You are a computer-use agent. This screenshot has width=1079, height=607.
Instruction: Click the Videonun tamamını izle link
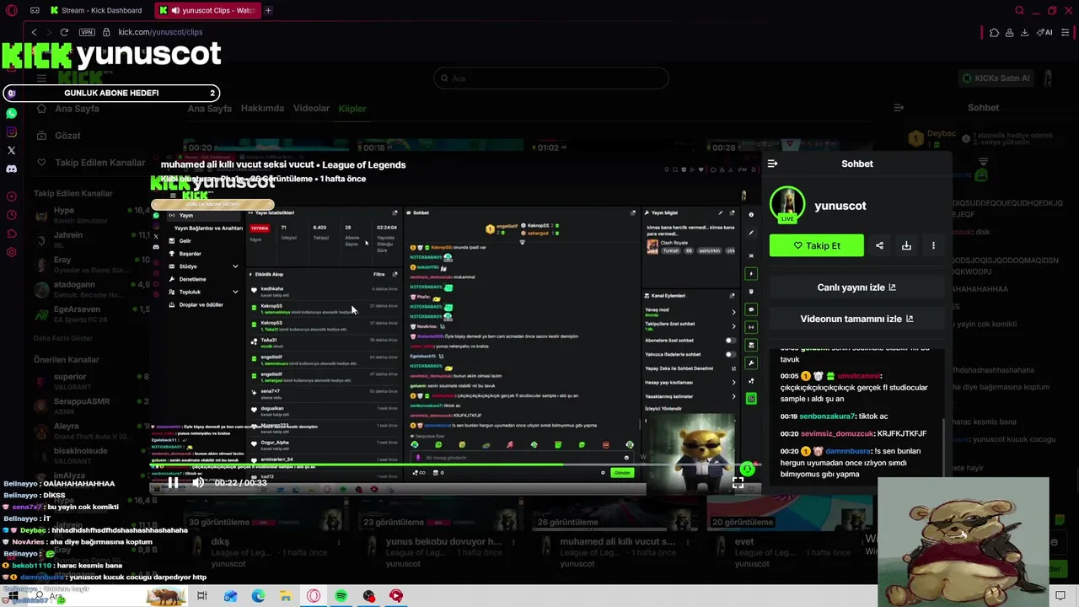coord(856,319)
